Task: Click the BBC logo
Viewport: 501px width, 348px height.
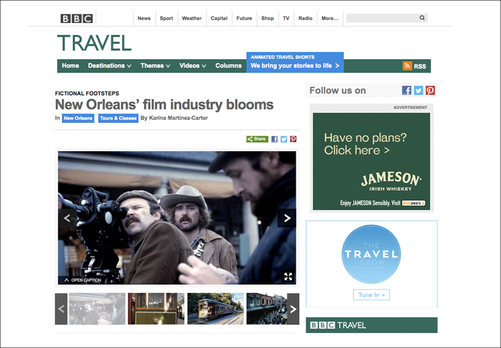Action: click(76, 18)
